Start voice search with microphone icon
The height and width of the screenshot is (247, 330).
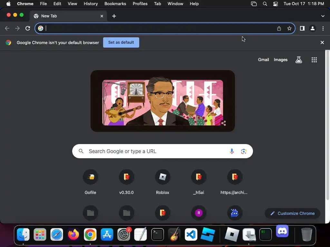pos(232,151)
